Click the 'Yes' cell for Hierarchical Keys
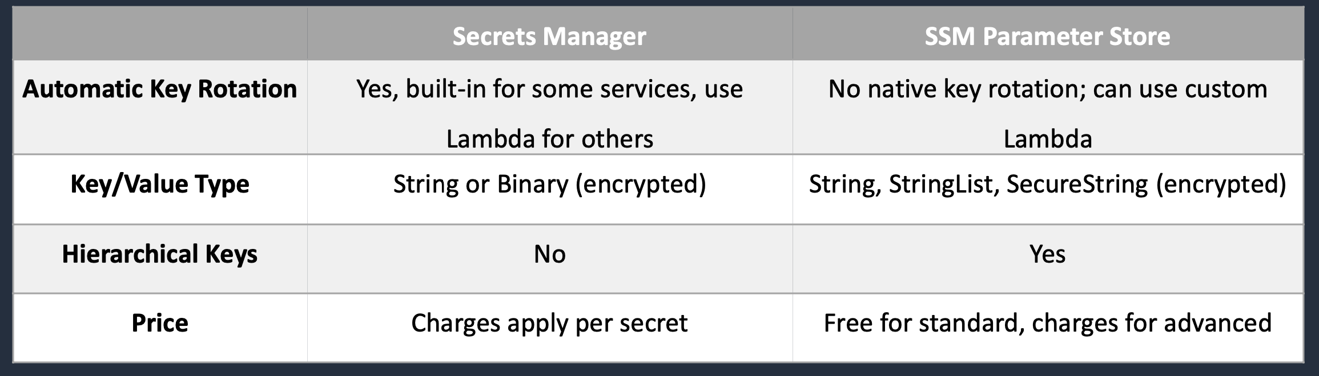 [x=1047, y=254]
